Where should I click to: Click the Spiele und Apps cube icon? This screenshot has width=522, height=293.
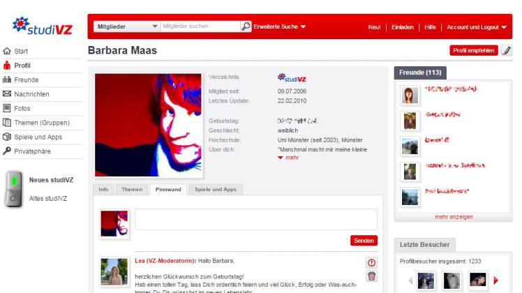click(7, 137)
